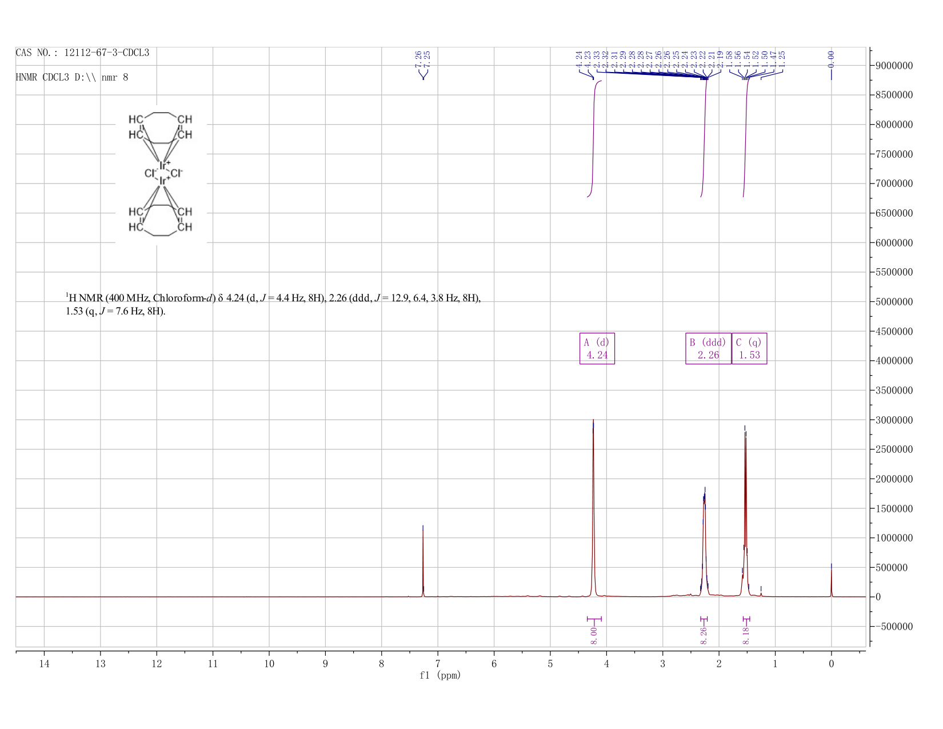Click the 'CAS NO.: 12112-67-3-CDCL3' title text

(x=82, y=53)
